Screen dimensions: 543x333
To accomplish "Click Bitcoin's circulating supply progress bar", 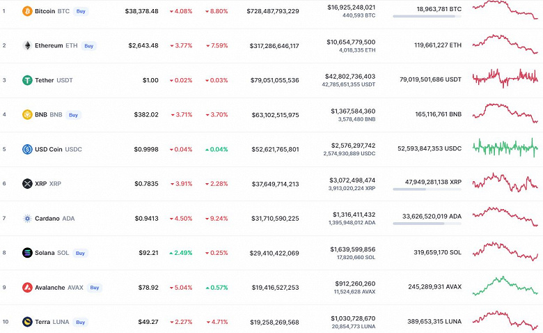I will [x=427, y=16].
